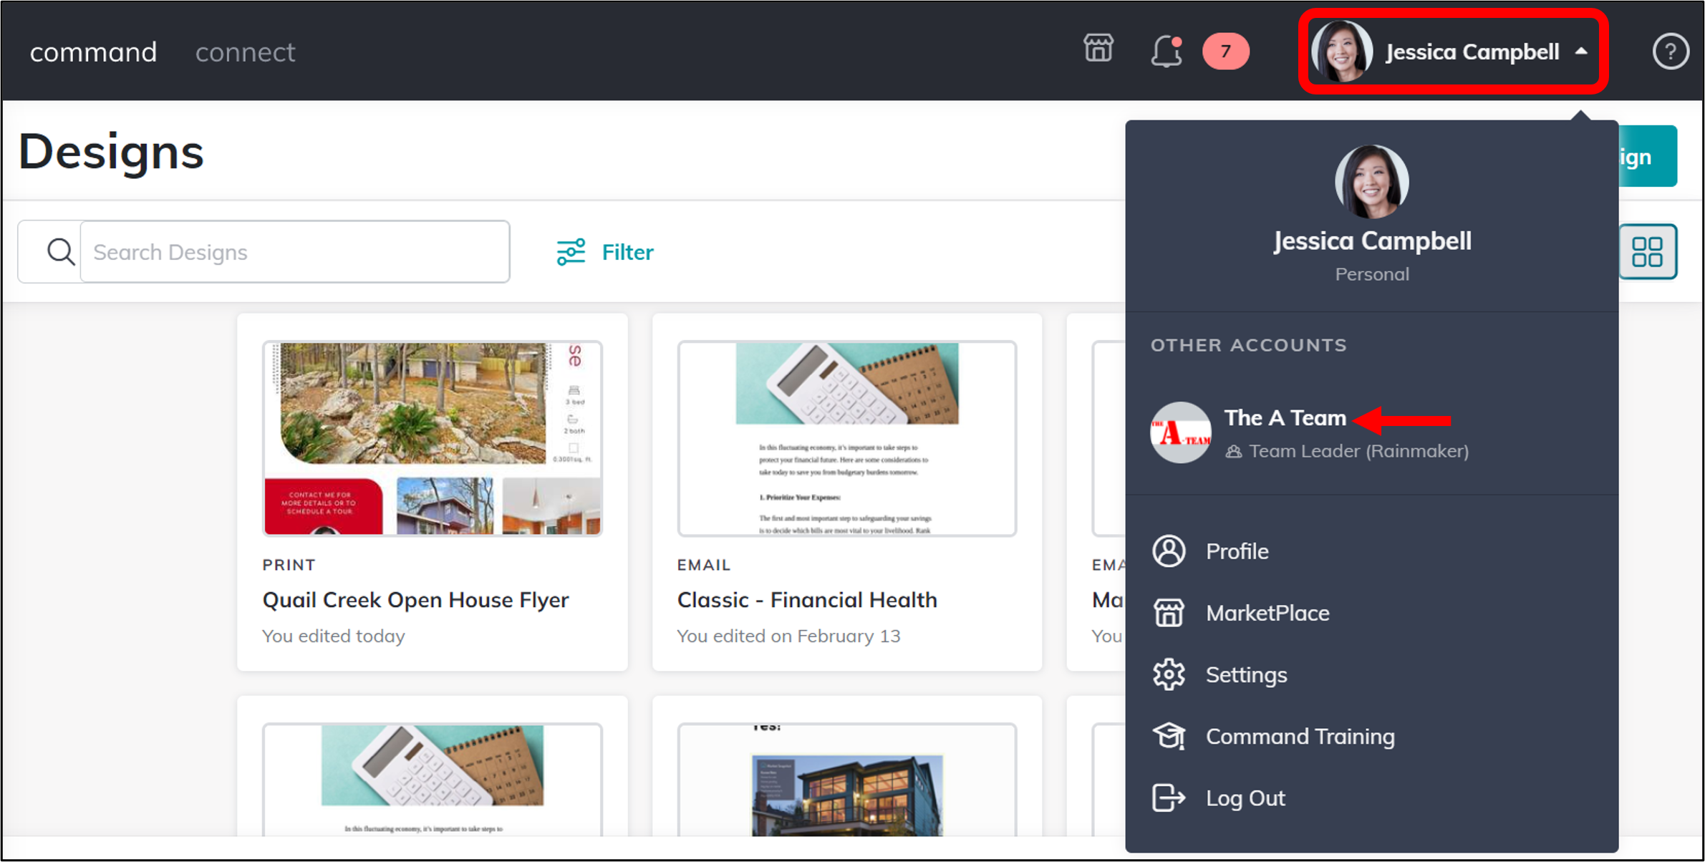The image size is (1705, 862).
Task: Open Settings via the gear icon
Action: click(1168, 674)
